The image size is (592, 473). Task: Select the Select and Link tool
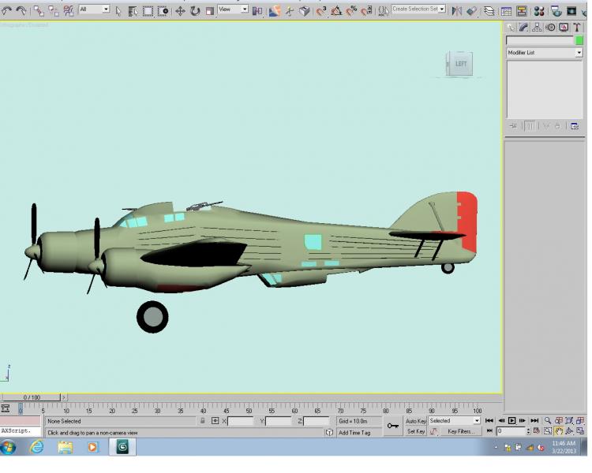pos(39,11)
